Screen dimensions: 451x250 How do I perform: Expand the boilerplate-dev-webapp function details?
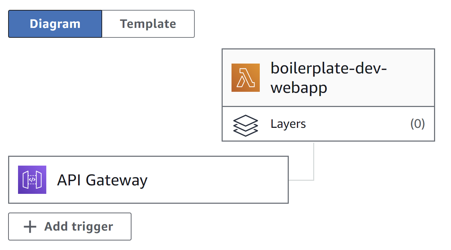(328, 78)
